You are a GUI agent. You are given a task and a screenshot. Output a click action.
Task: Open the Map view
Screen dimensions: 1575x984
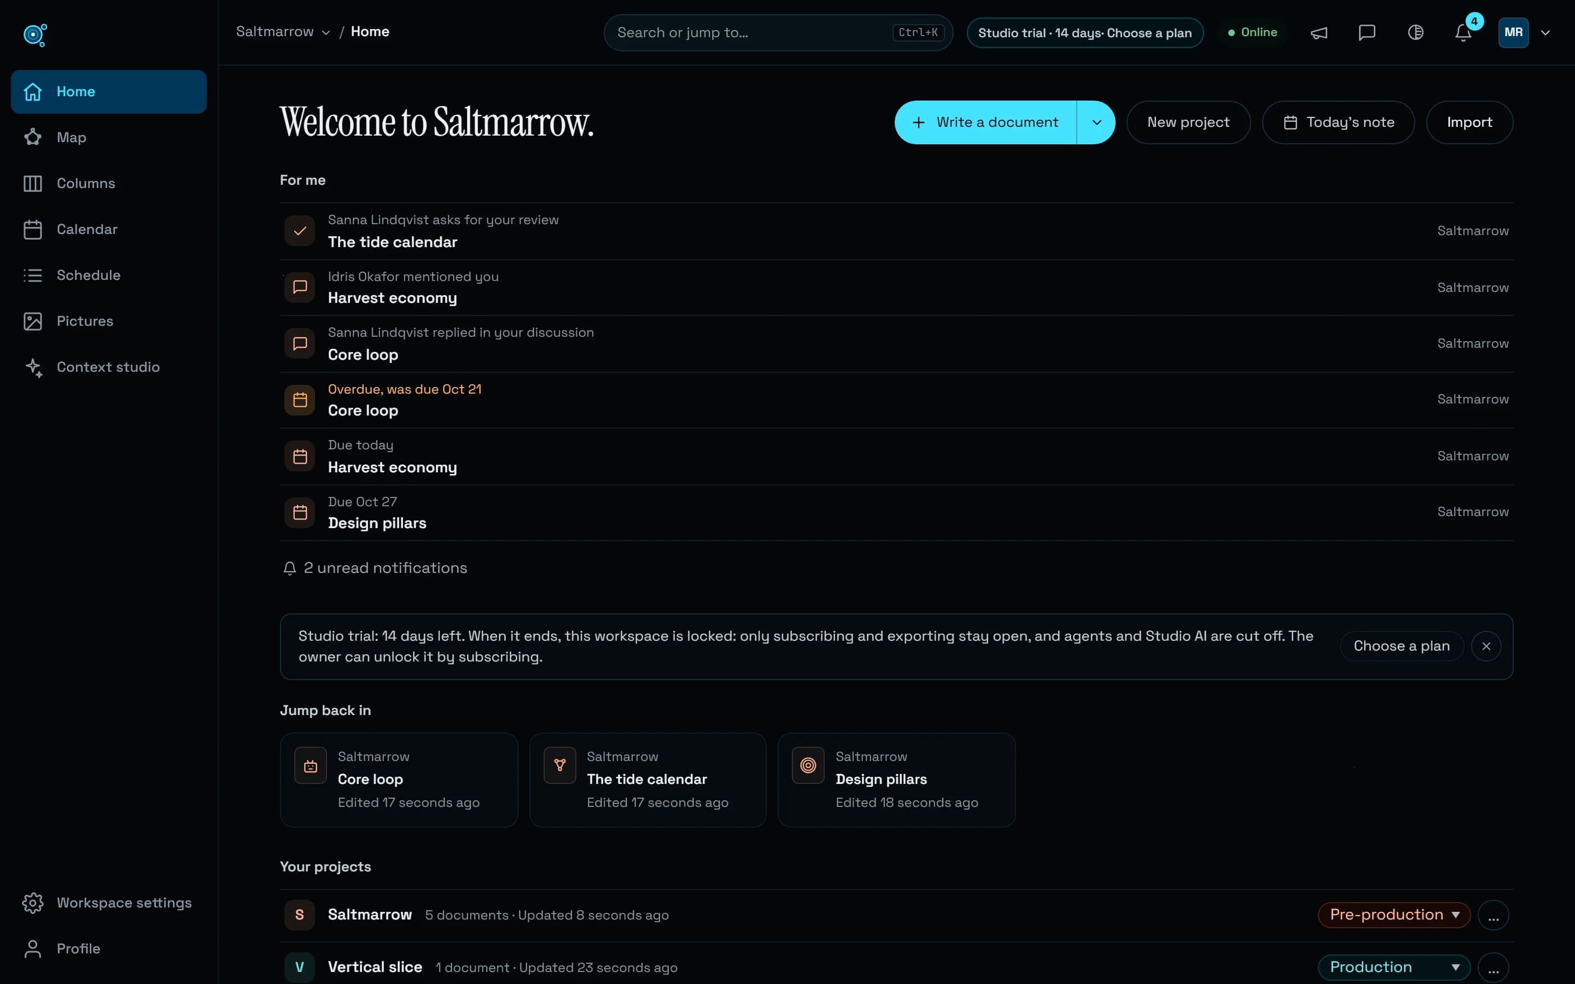[x=109, y=137]
